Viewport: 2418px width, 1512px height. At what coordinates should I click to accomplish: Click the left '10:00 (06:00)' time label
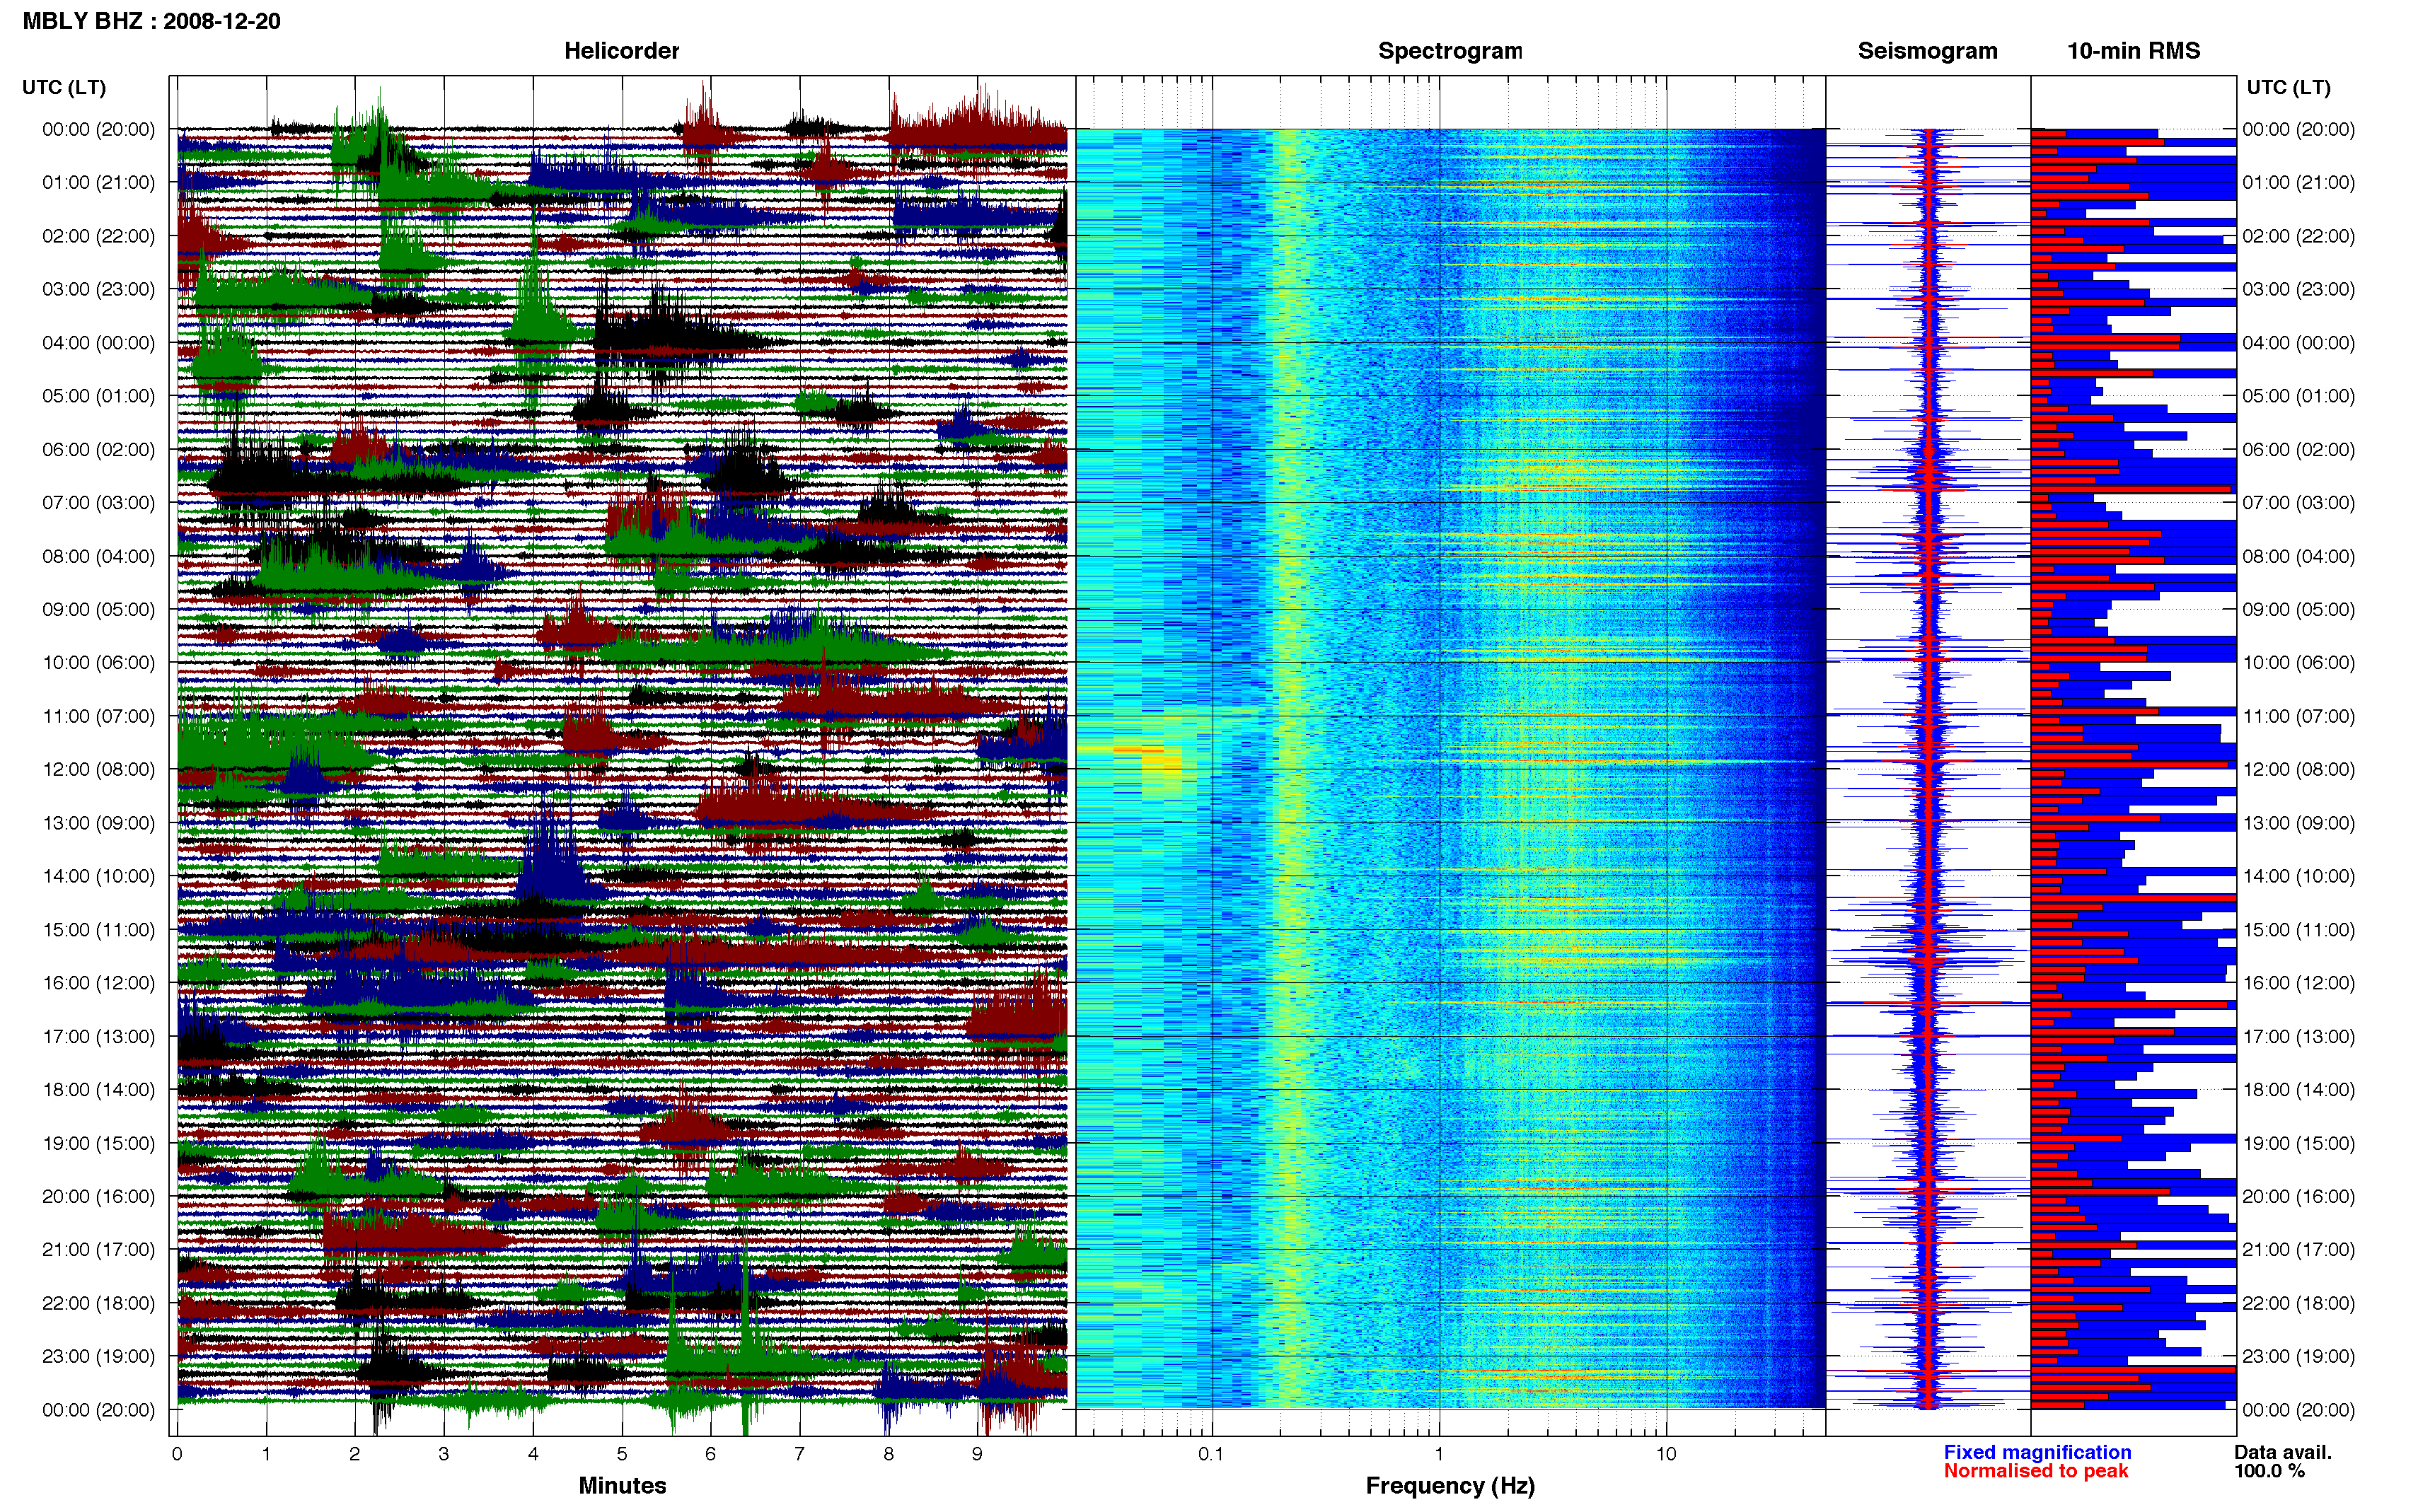98,662
